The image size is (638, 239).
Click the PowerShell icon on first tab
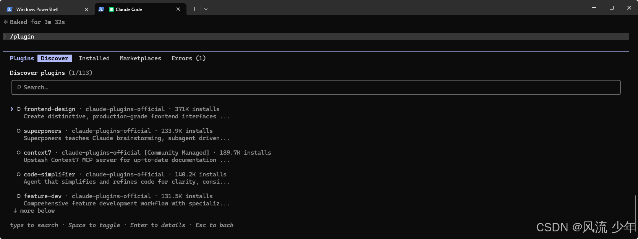[10, 9]
